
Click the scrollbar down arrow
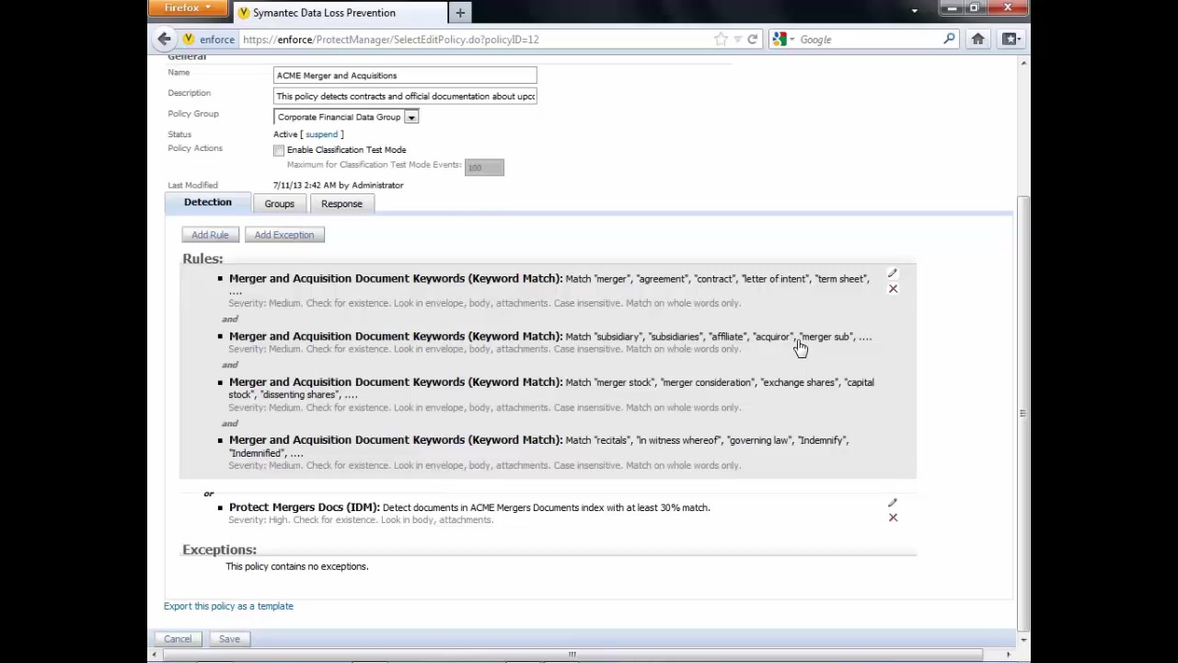tap(1023, 639)
